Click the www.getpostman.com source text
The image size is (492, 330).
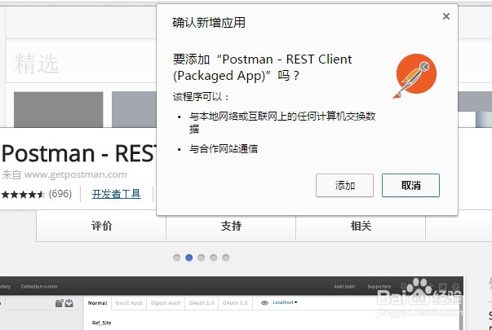point(76,174)
